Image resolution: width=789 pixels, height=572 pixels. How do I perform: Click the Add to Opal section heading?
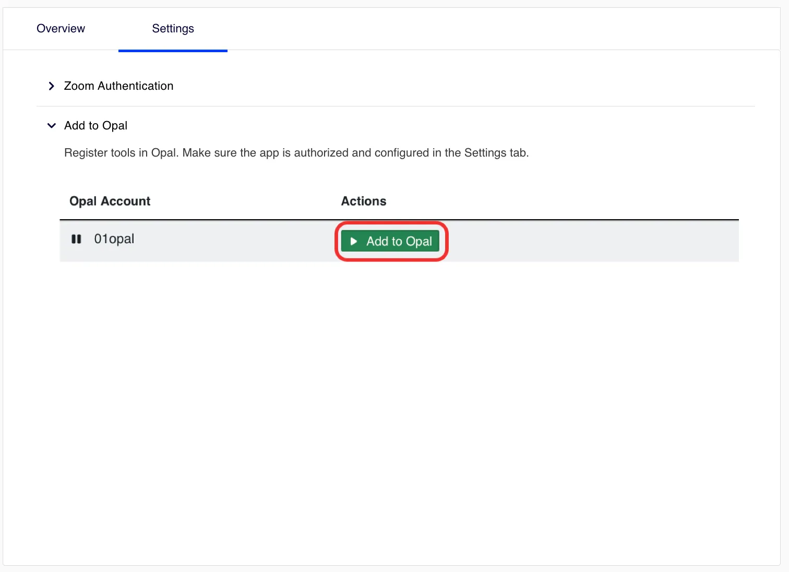coord(95,126)
